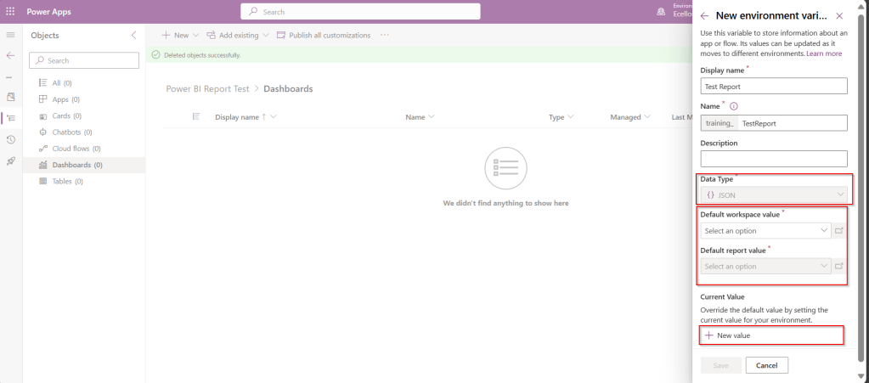Image resolution: width=869 pixels, height=383 pixels.
Task: Open the app launcher waffle icon
Action: 10,12
